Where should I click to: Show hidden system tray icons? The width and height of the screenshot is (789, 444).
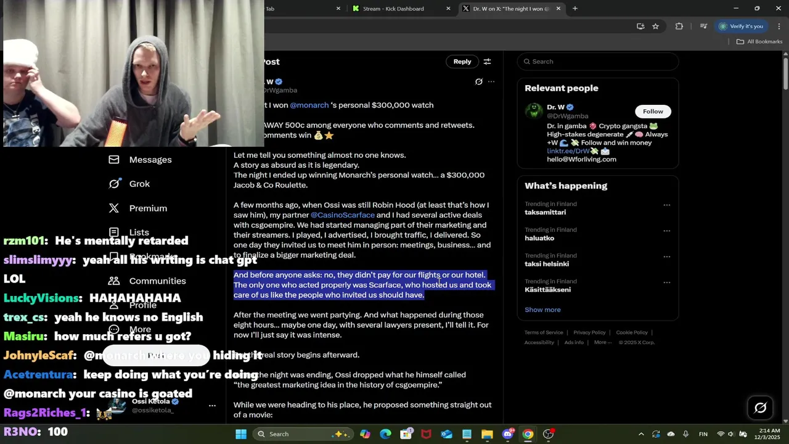pyautogui.click(x=641, y=434)
